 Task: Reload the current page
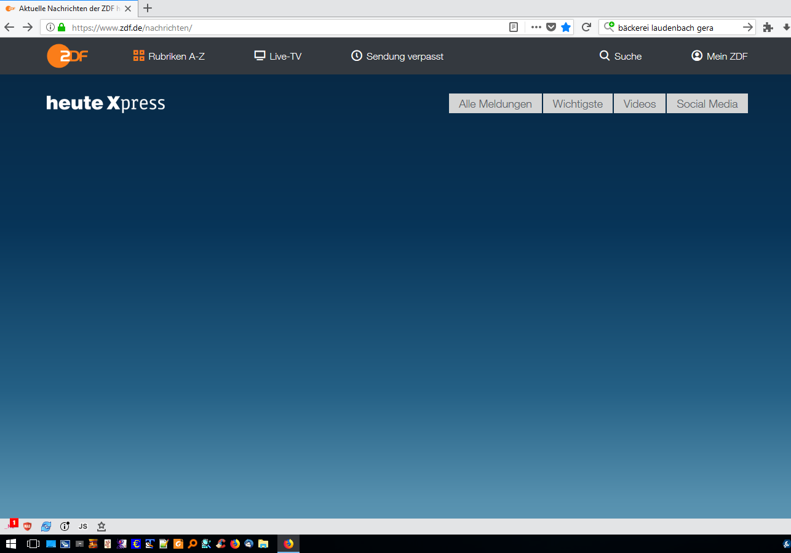click(586, 27)
